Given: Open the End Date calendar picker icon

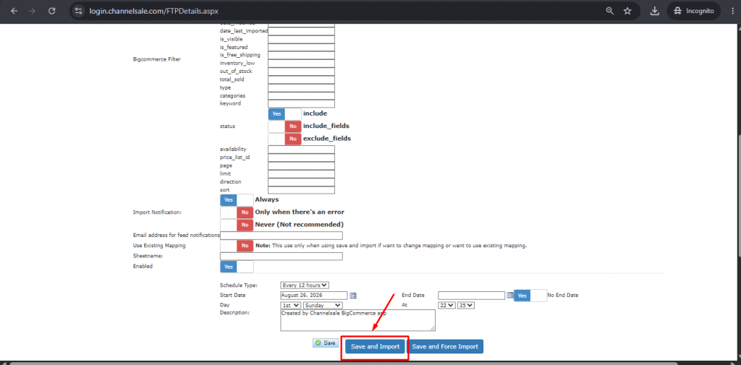Looking at the screenshot, I should (510, 296).
